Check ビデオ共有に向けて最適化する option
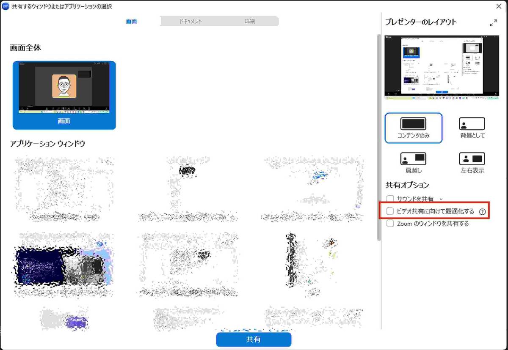The width and height of the screenshot is (508, 350). (x=390, y=211)
